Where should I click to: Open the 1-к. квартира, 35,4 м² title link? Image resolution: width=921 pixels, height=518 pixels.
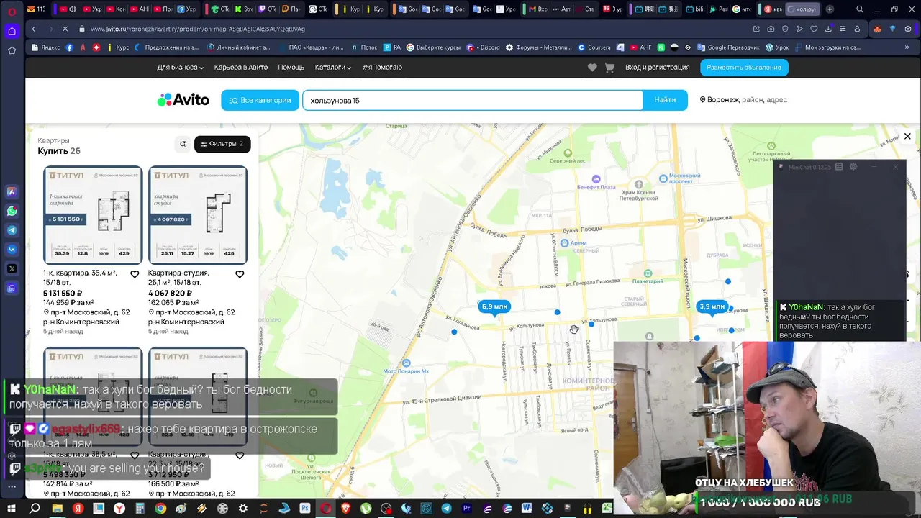(x=81, y=278)
